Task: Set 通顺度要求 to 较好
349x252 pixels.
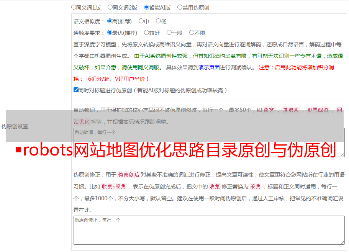Action: click(x=146, y=33)
